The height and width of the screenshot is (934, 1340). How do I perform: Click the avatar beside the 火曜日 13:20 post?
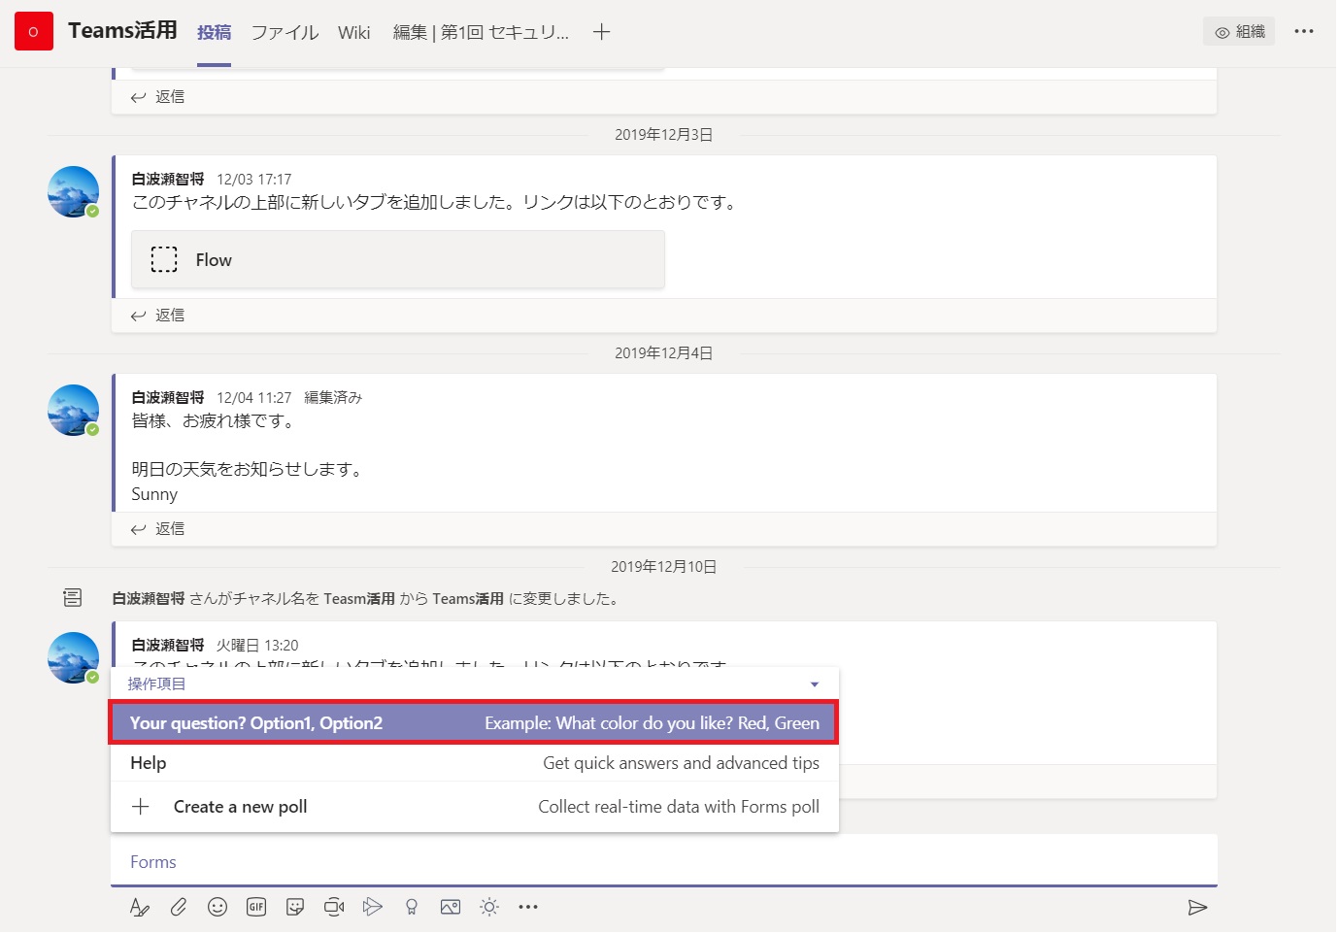[x=74, y=658]
